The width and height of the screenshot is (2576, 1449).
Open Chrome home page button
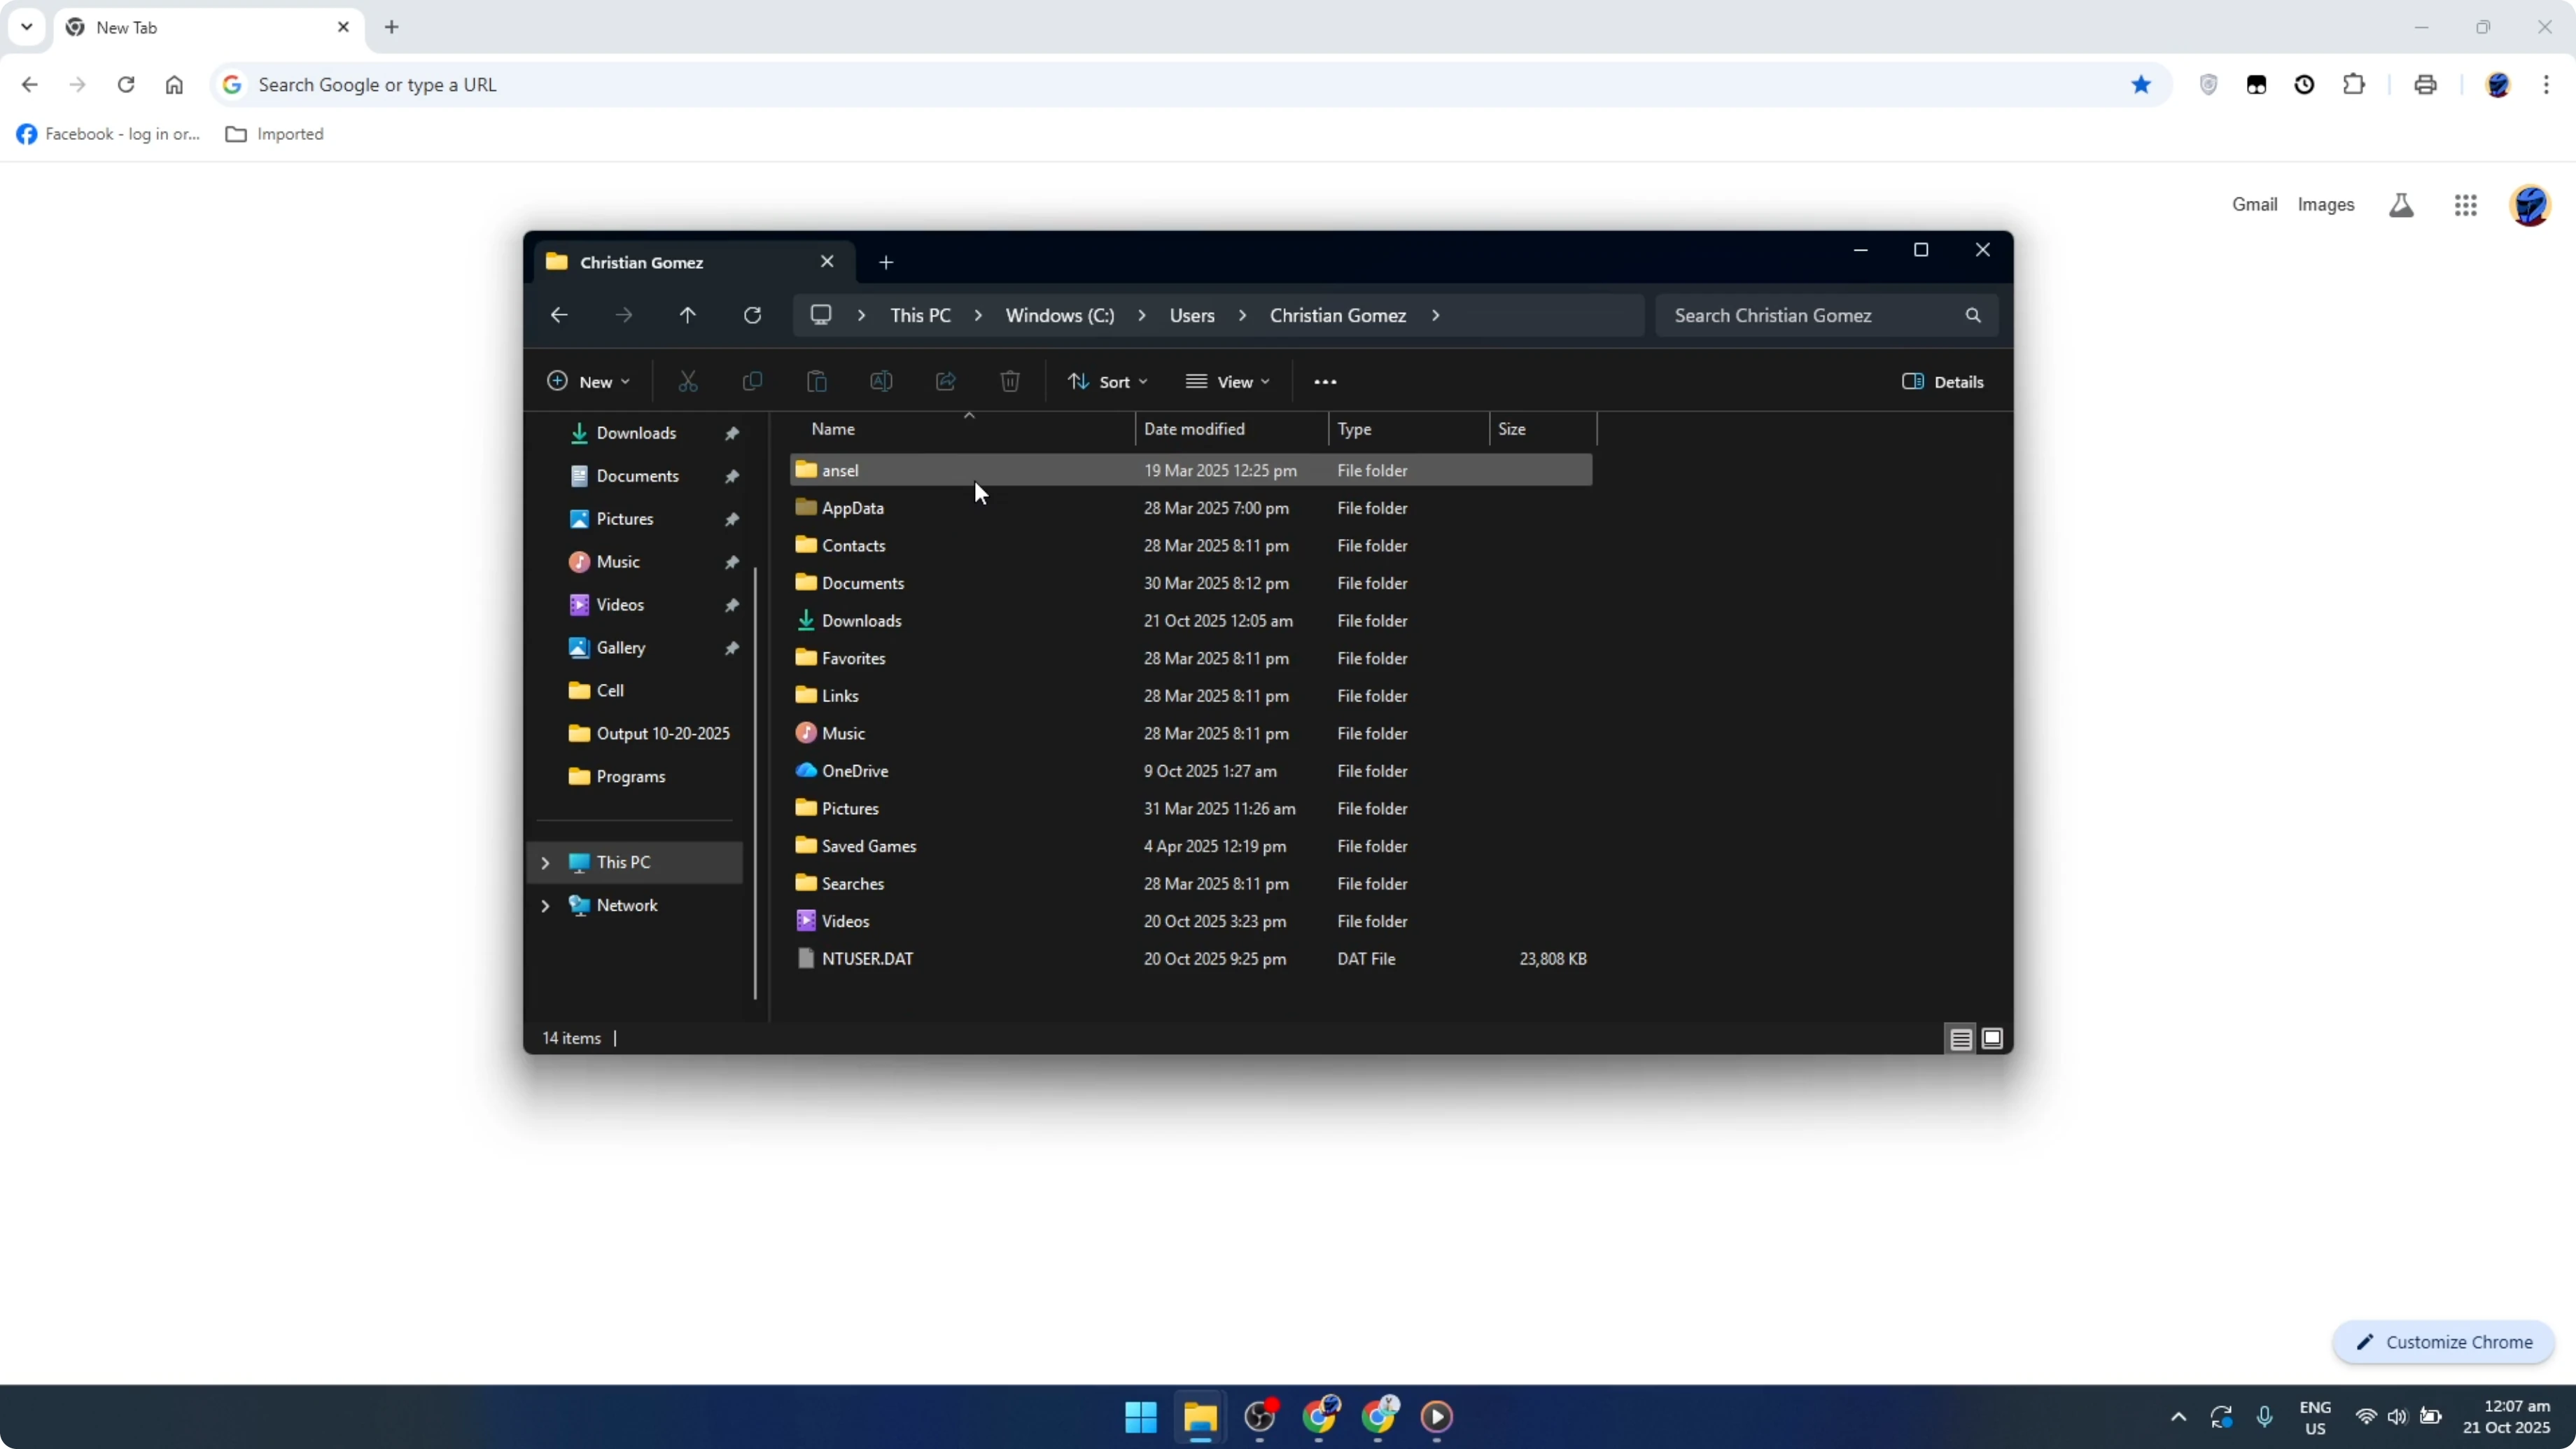point(174,85)
